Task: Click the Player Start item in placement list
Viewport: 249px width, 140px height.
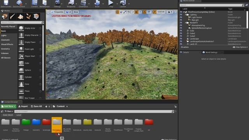Action: click(x=30, y=56)
